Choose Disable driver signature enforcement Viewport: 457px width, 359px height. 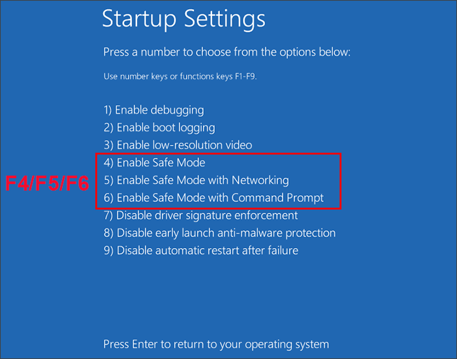tap(200, 215)
